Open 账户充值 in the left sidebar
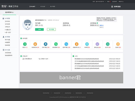 coord(8,40)
